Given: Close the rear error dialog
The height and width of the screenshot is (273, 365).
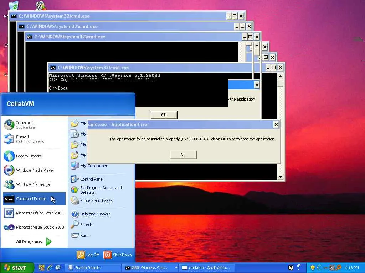Looking at the screenshot, I should (x=257, y=85).
